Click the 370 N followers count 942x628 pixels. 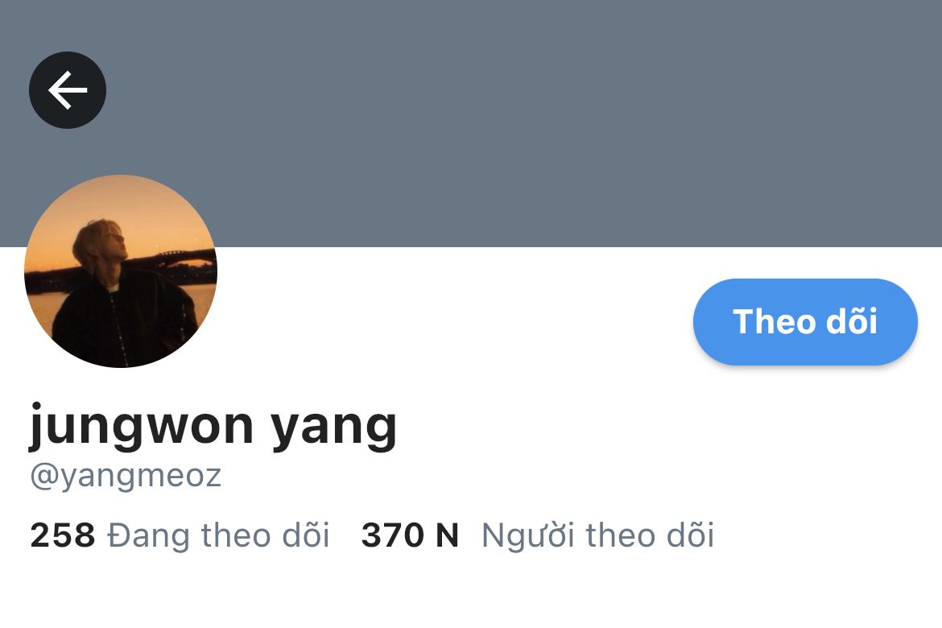[x=410, y=535]
